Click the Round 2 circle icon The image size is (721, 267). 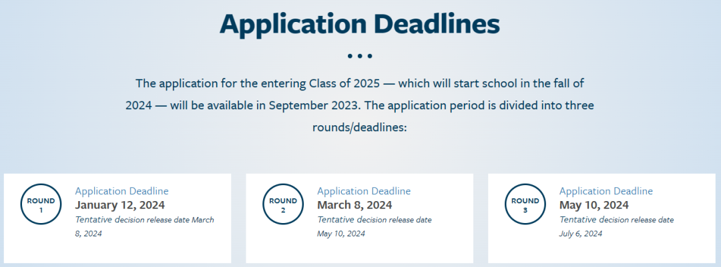(283, 204)
